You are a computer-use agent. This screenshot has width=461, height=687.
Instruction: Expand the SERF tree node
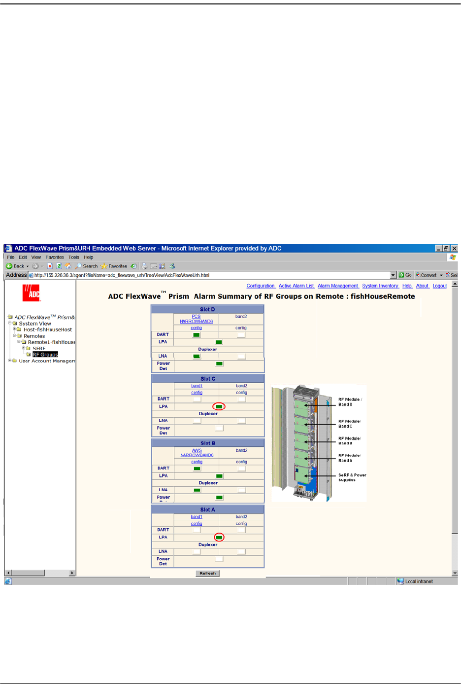click(x=24, y=348)
